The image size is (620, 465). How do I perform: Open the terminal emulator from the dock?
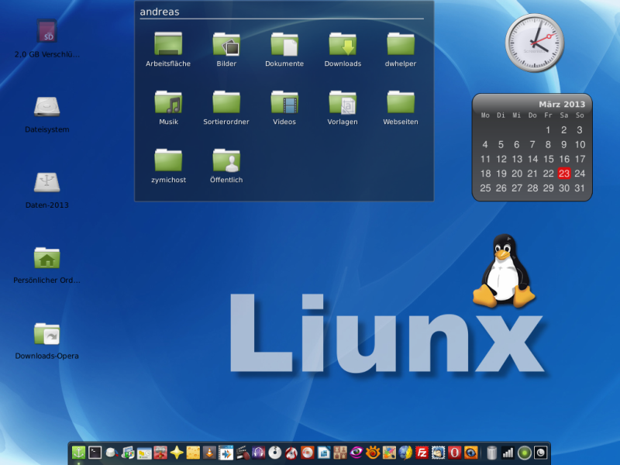pyautogui.click(x=95, y=452)
